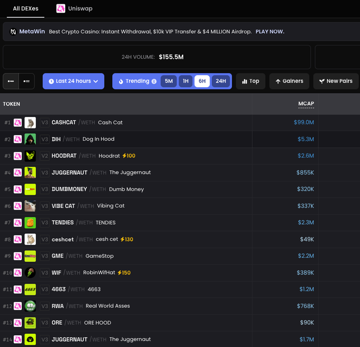Click the lightning 130 boost on ceshcet
This screenshot has height=347, width=360.
[127, 239]
